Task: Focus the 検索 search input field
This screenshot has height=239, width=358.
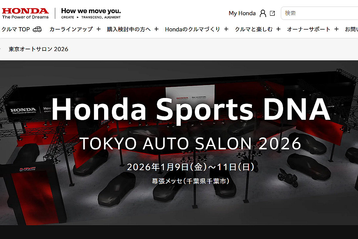Action: [320, 13]
